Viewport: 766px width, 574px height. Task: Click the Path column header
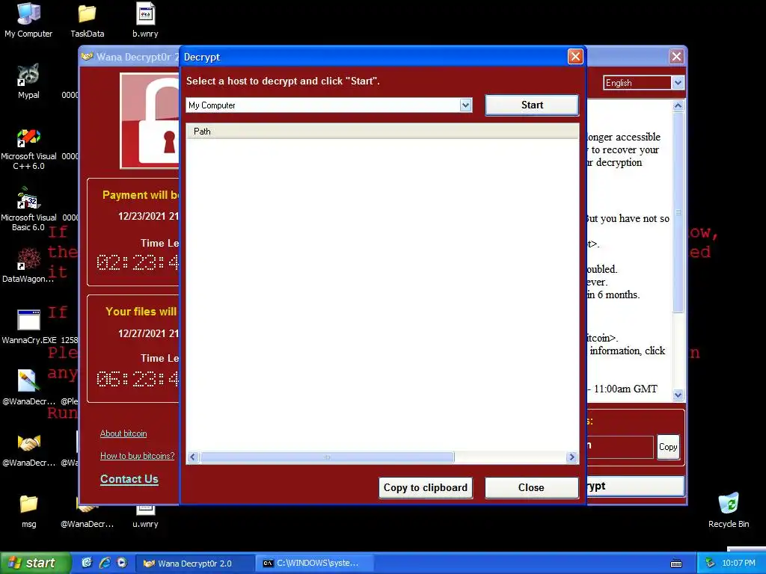click(x=382, y=132)
